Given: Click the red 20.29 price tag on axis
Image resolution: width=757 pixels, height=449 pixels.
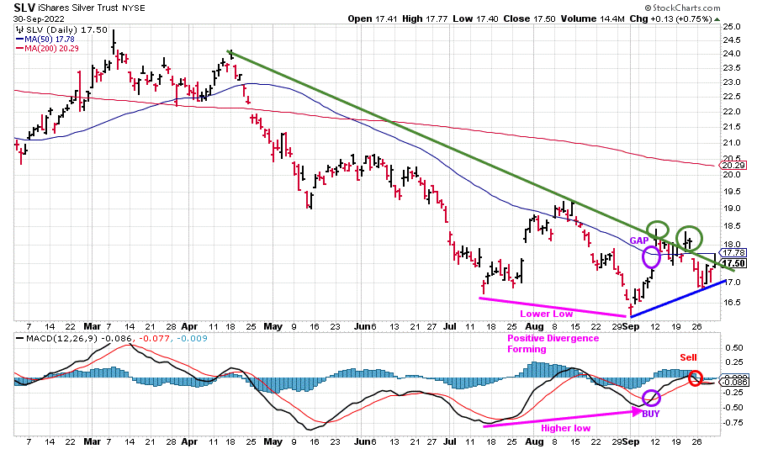Looking at the screenshot, I should pyautogui.click(x=733, y=165).
